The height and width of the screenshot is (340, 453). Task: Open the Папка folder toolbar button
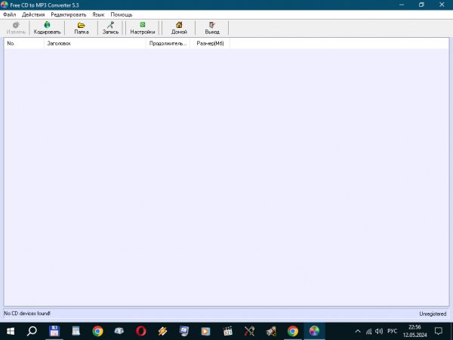pyautogui.click(x=82, y=28)
